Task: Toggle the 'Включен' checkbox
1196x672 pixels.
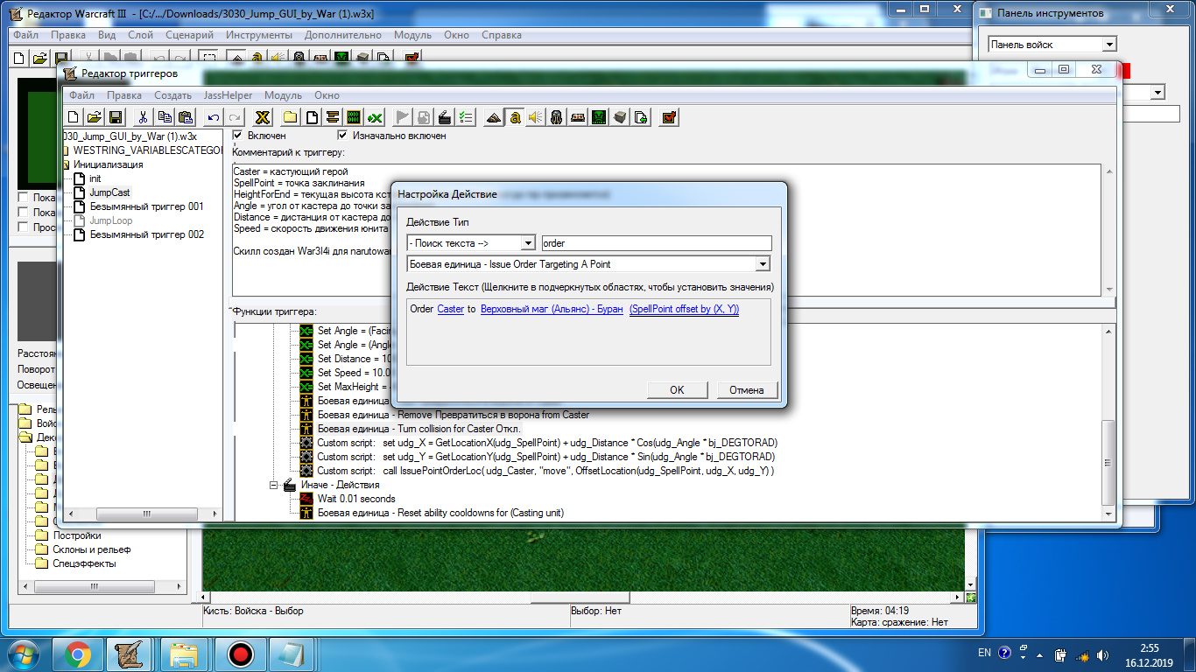Action: pyautogui.click(x=237, y=136)
